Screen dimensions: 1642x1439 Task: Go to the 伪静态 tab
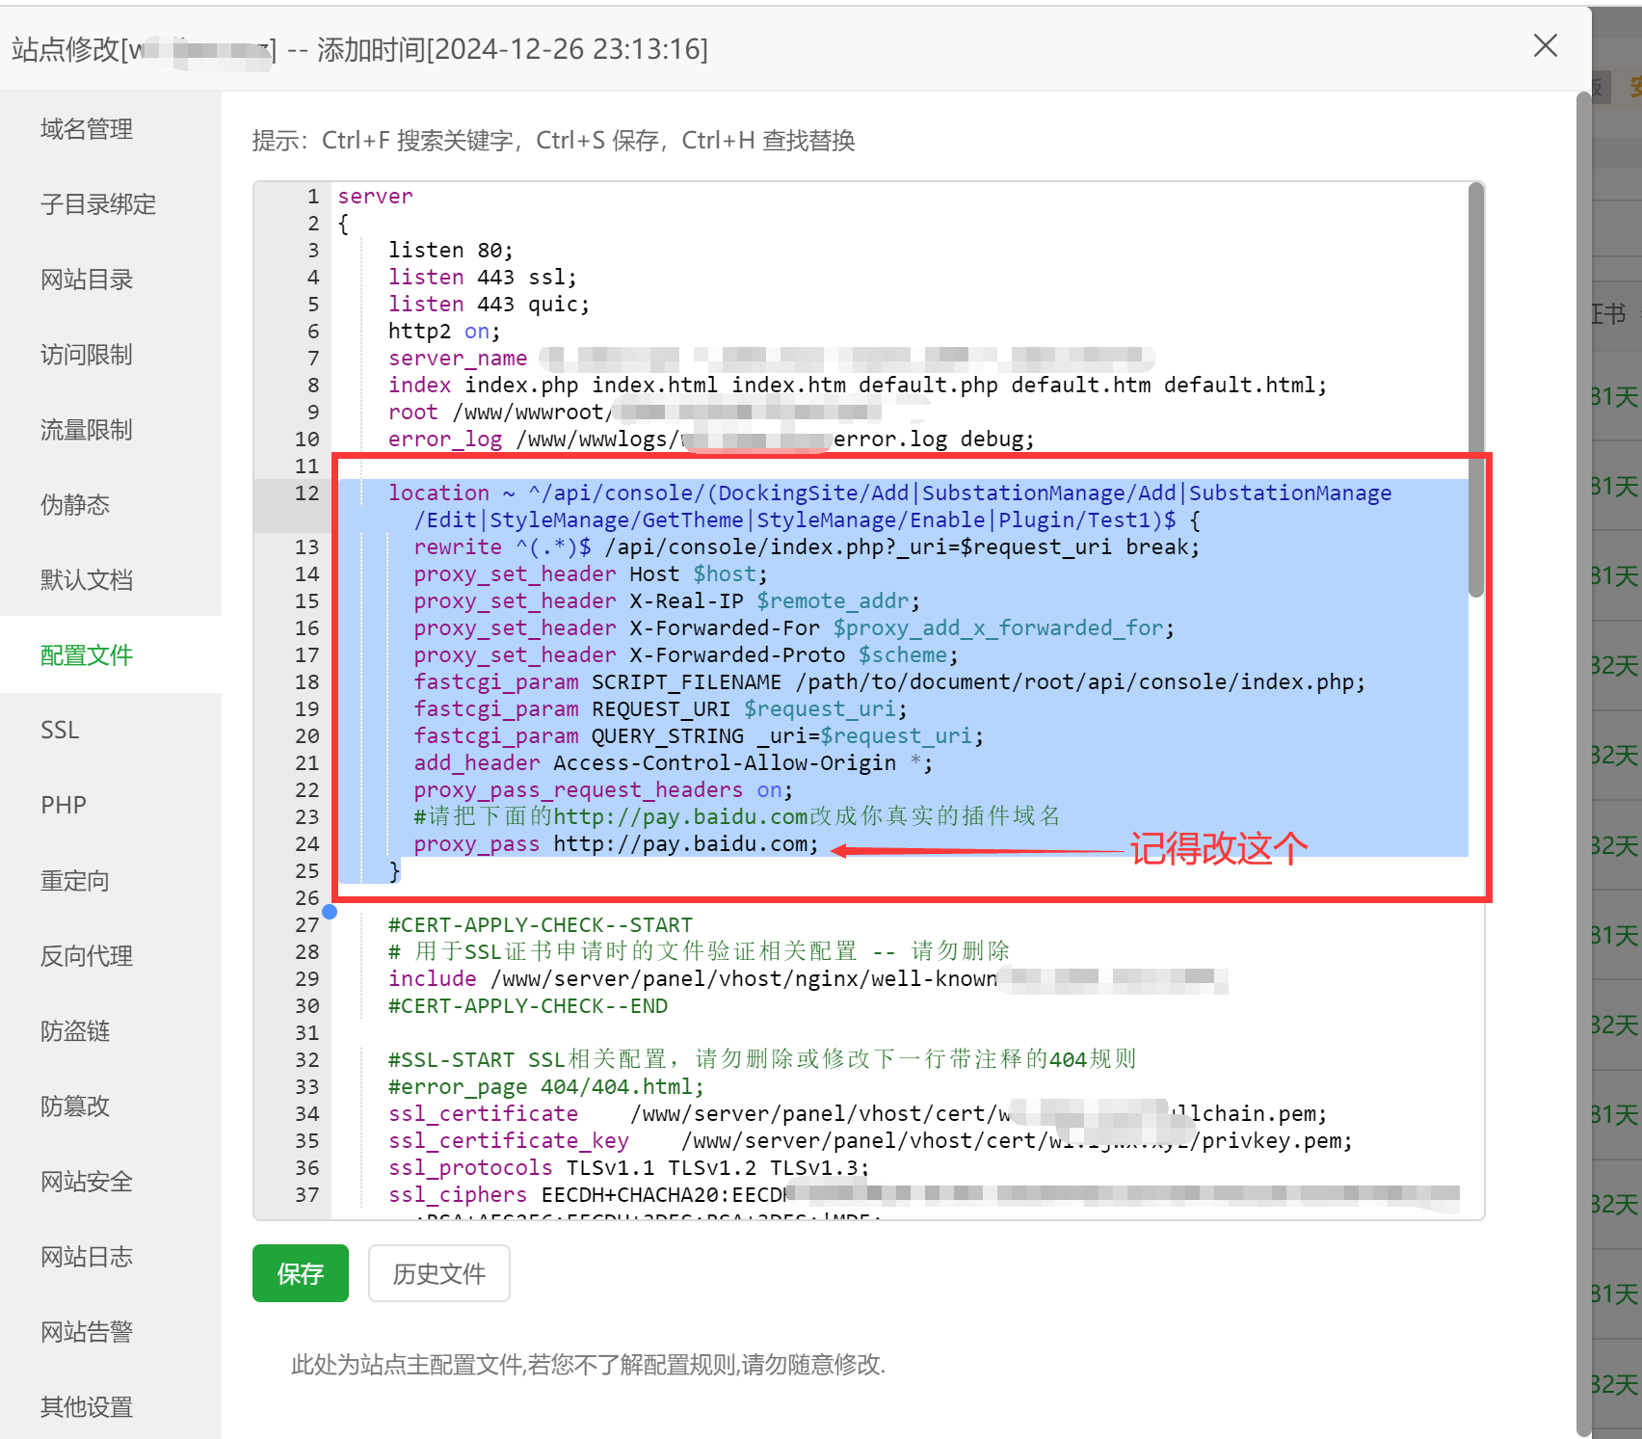point(75,505)
